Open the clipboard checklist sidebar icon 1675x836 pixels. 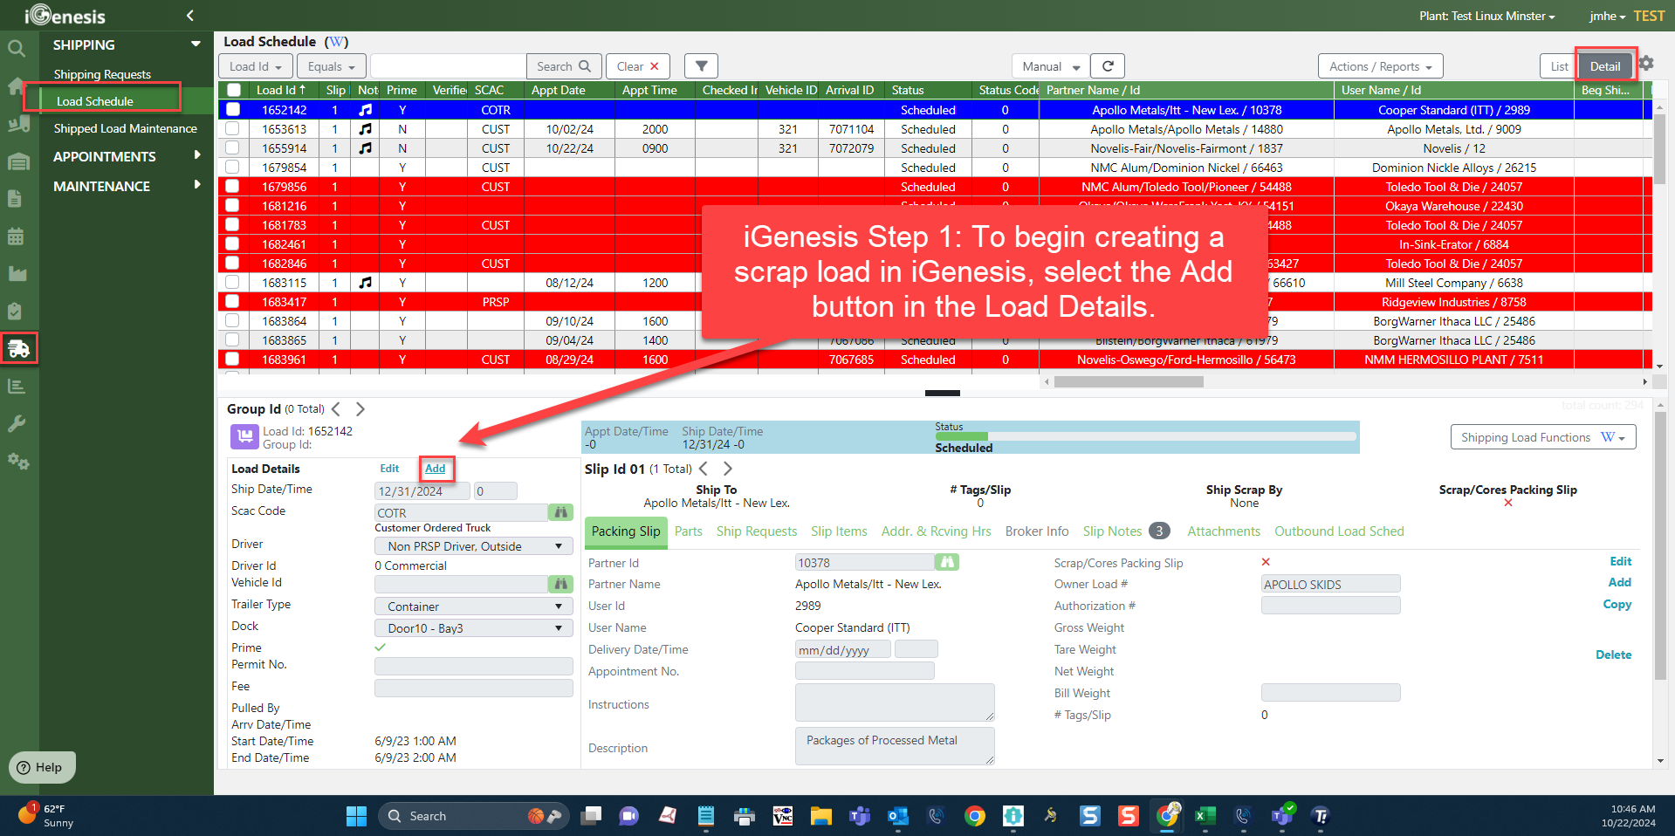click(15, 312)
